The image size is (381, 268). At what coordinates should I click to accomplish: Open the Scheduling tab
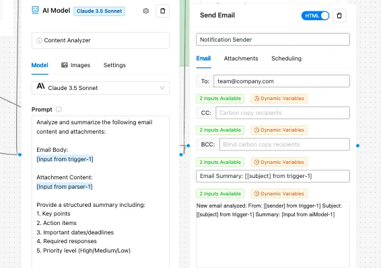tap(286, 58)
